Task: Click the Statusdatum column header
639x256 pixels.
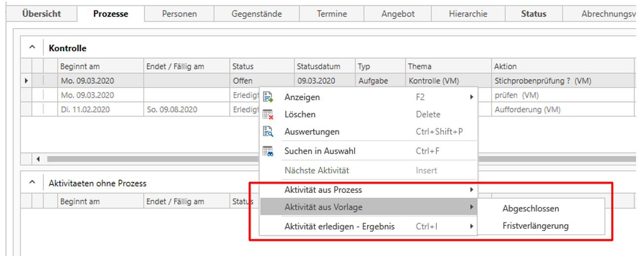Action: click(325, 67)
